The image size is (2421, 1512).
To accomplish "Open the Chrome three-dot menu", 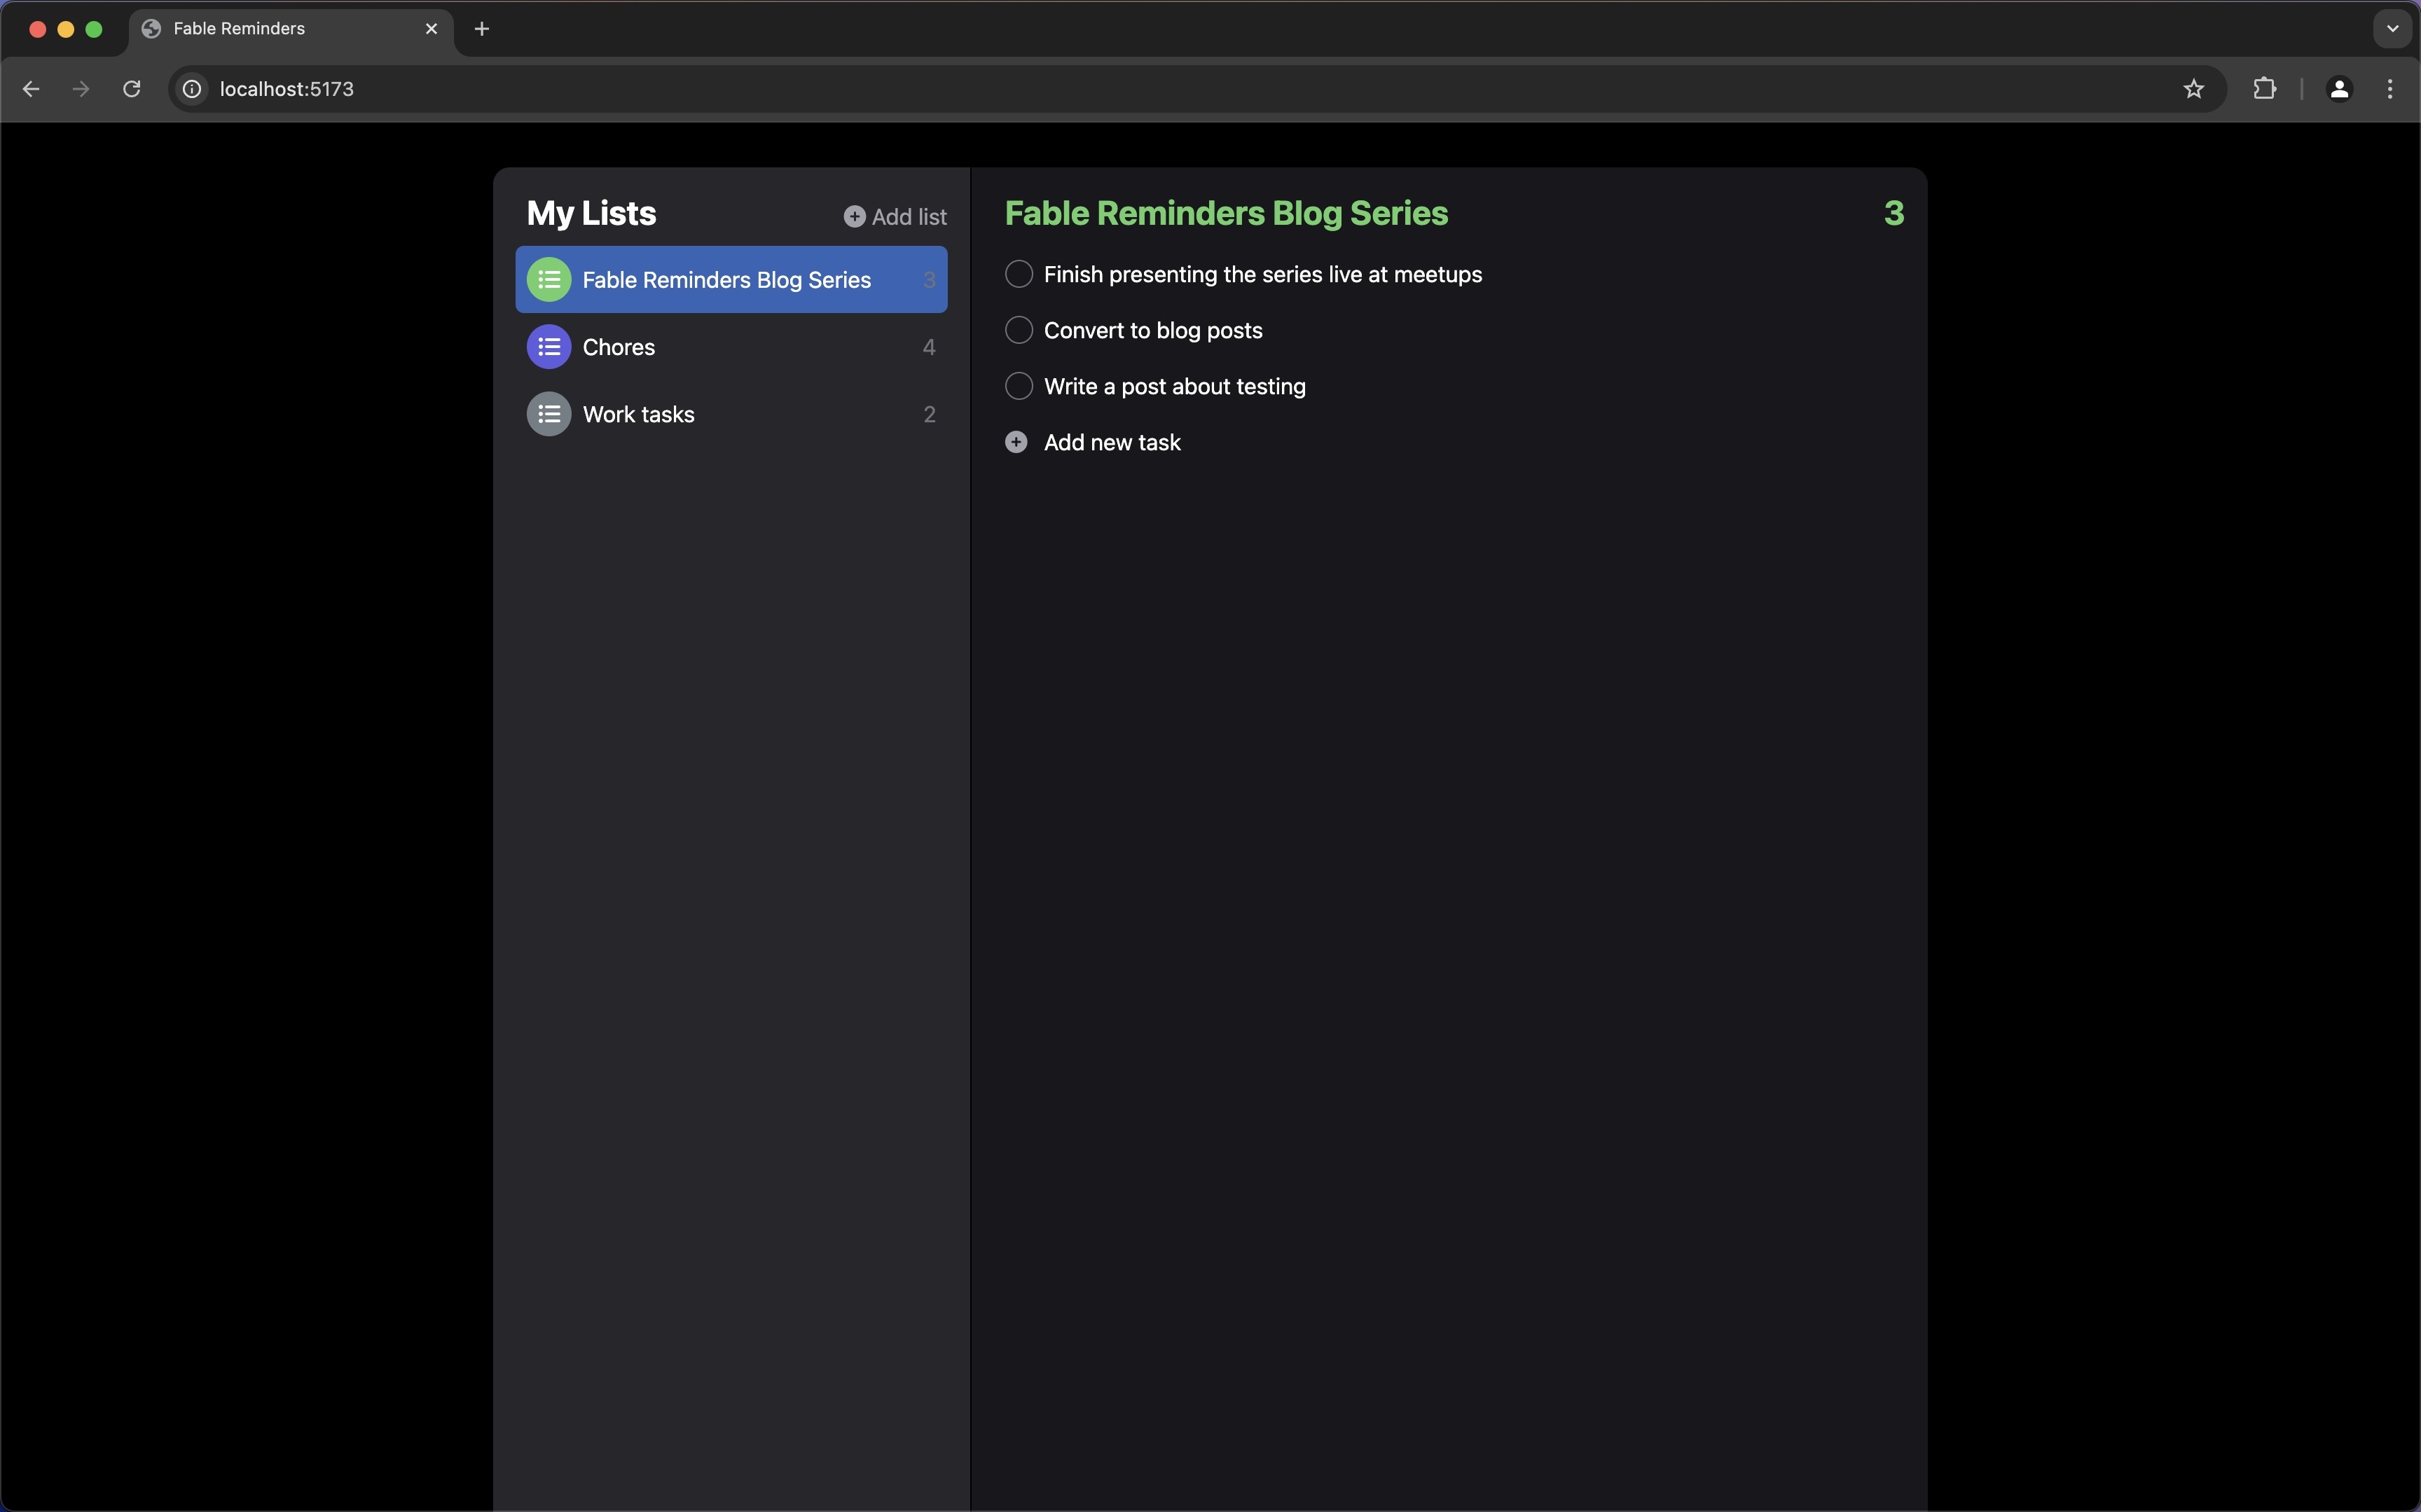I will 2390,89.
